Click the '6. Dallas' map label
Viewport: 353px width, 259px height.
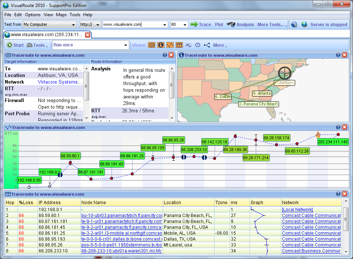point(223,97)
